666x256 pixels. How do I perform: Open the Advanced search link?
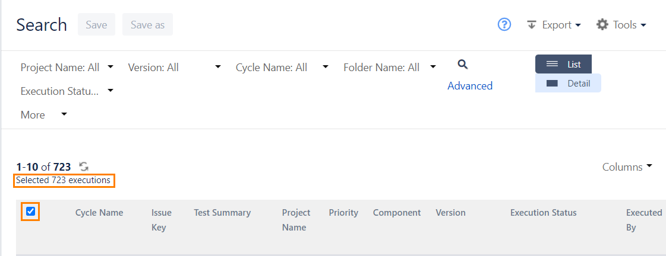click(x=470, y=86)
